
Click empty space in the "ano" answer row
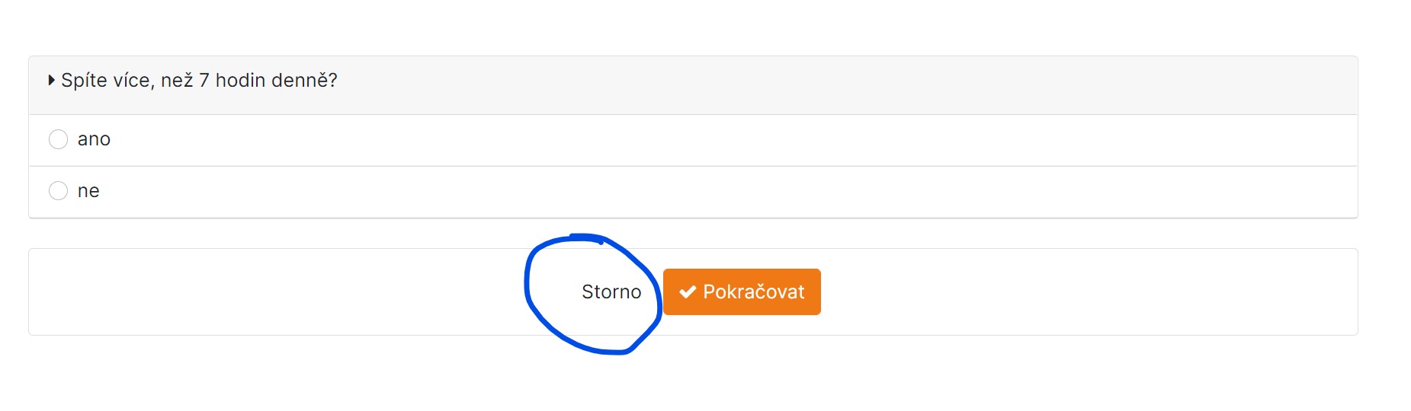pos(686,140)
